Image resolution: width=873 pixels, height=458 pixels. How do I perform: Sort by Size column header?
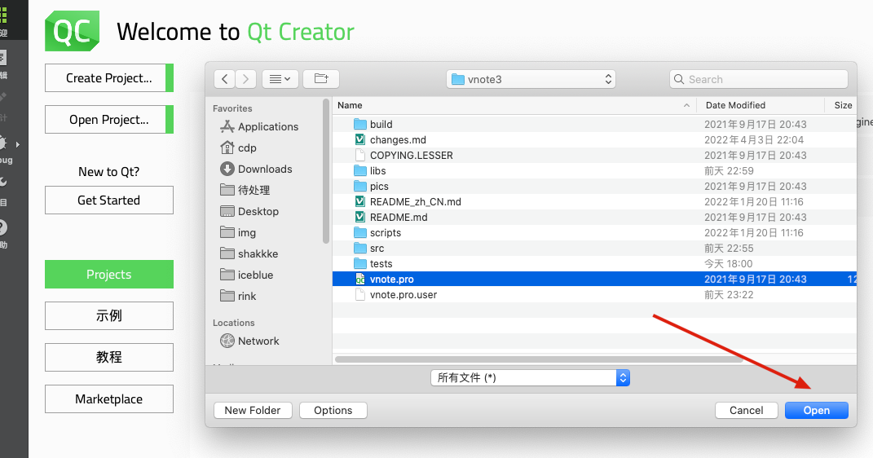pyautogui.click(x=841, y=105)
